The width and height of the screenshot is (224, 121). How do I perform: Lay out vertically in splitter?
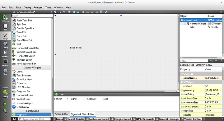point(87,12)
